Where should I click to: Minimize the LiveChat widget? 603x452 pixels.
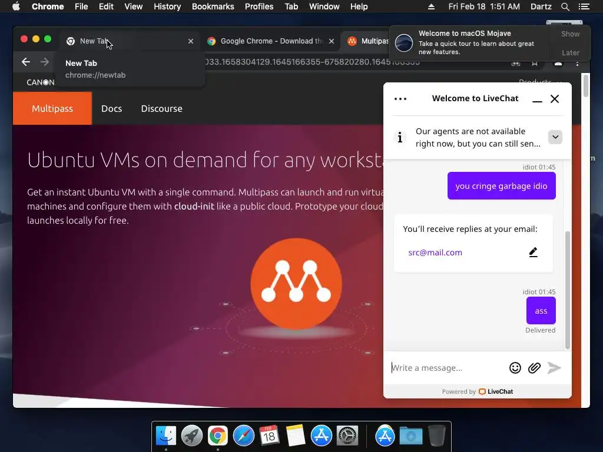537,99
